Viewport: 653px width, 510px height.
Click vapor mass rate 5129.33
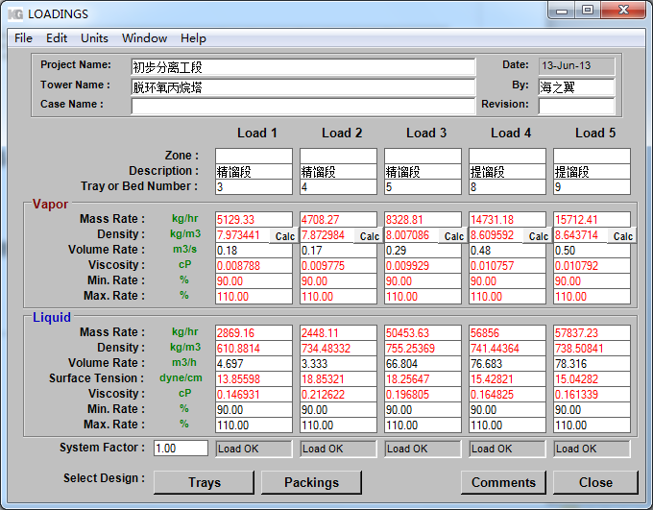click(254, 220)
